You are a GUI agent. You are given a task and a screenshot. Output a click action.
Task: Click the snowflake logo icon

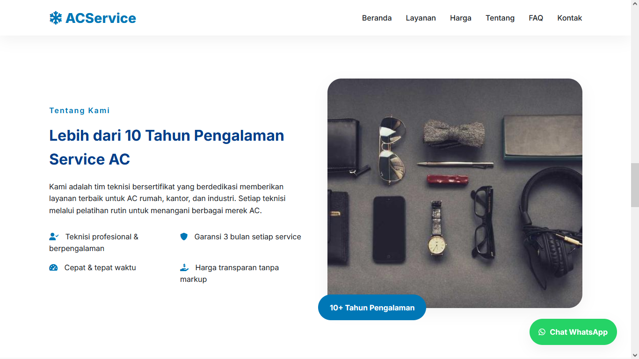click(56, 18)
